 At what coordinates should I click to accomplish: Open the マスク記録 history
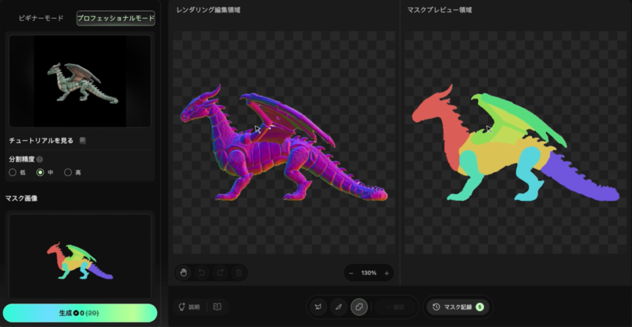coord(457,307)
